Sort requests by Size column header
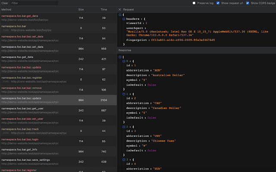The width and height of the screenshot is (276, 172). pyautogui.click(x=81, y=9)
